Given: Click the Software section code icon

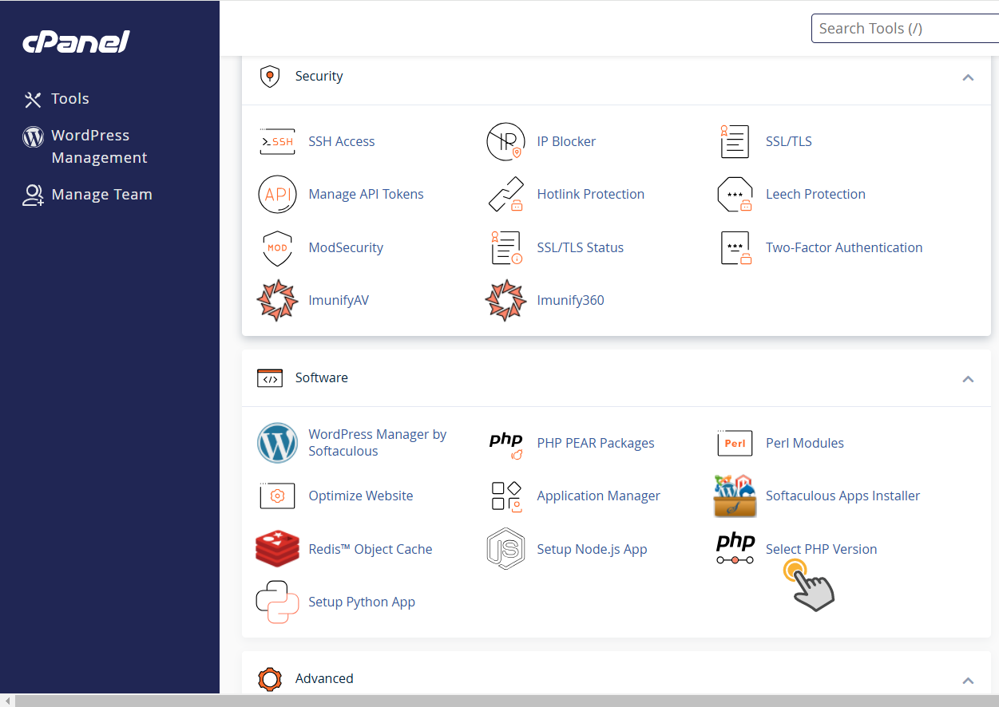Looking at the screenshot, I should pos(270,378).
